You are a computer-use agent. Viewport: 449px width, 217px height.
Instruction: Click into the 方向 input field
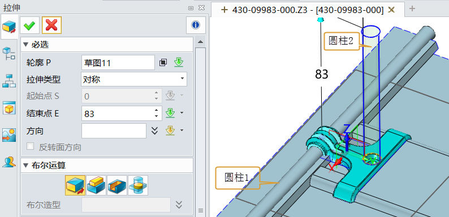(114, 131)
